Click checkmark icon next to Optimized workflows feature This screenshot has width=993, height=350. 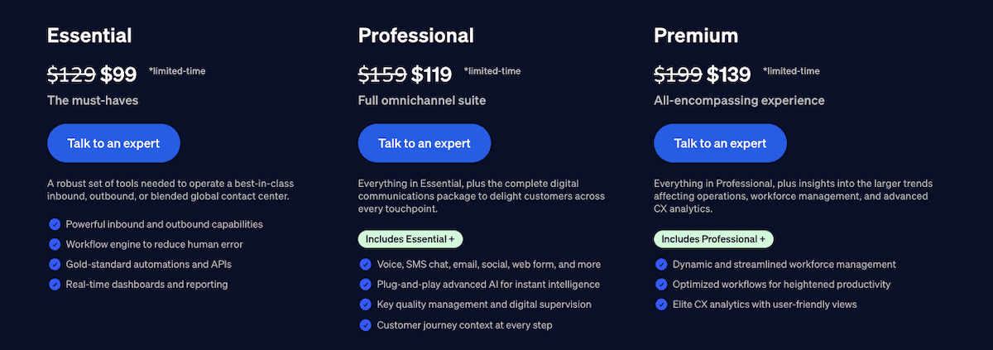(x=661, y=285)
